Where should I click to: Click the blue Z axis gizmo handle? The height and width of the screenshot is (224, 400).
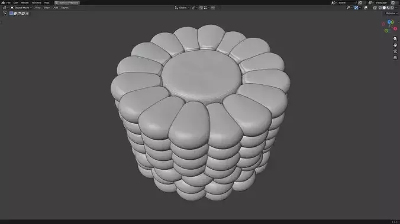tap(389, 22)
